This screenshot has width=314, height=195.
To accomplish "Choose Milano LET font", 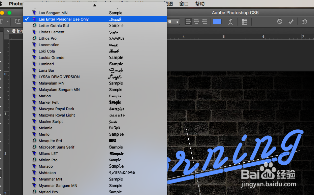I will [x=95, y=154].
